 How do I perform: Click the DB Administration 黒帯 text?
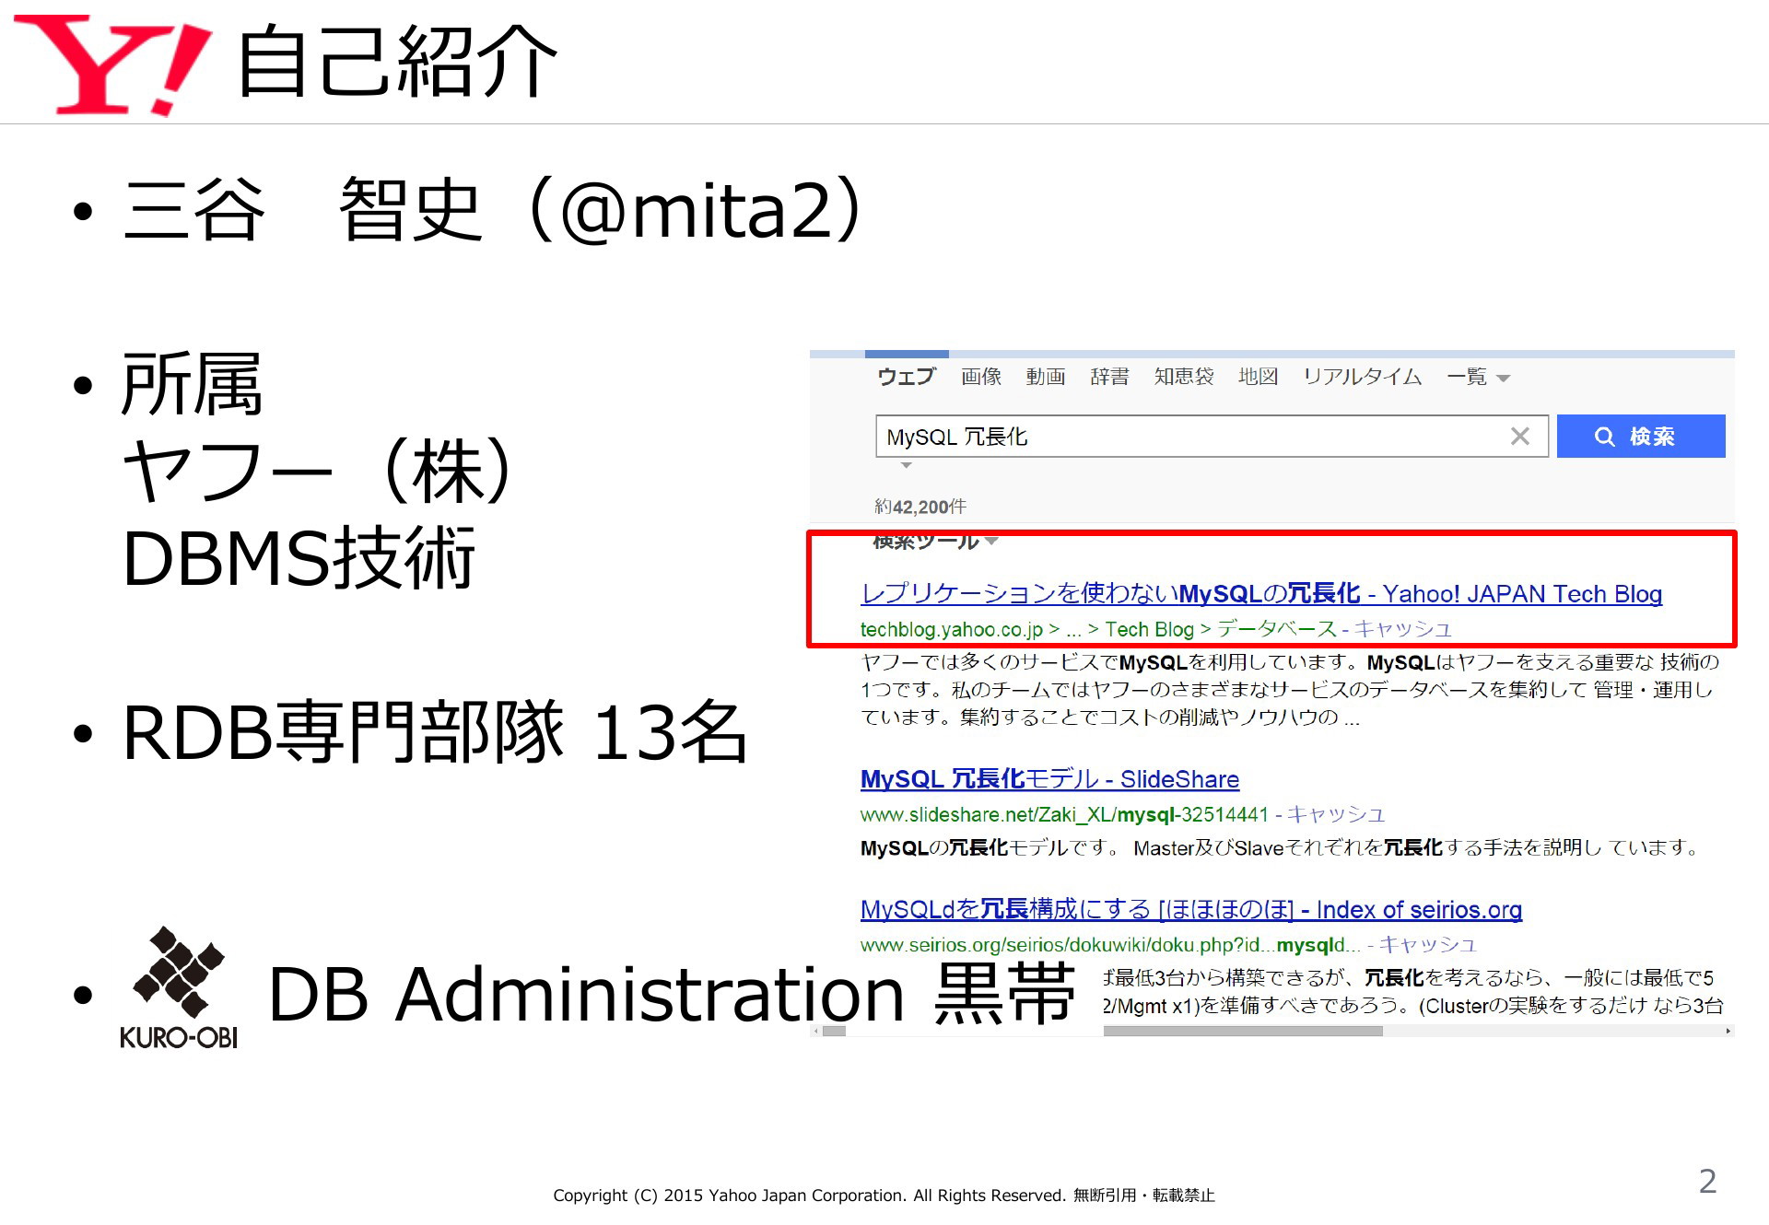pos(672,995)
